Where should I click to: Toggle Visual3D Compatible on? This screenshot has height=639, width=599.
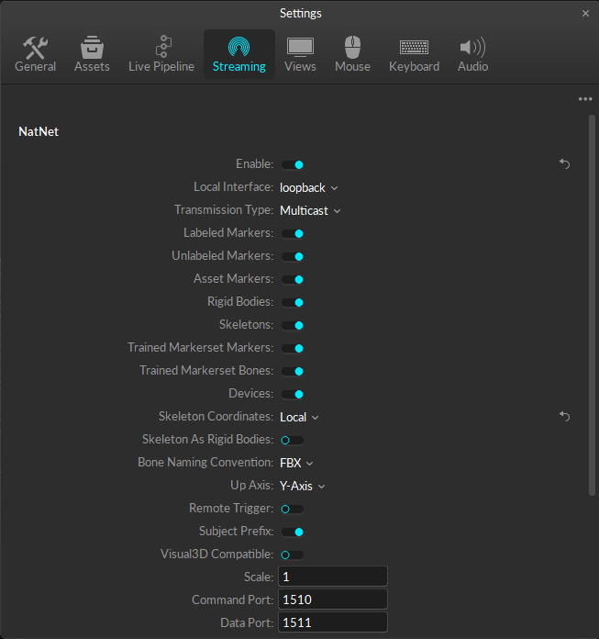pyautogui.click(x=293, y=555)
